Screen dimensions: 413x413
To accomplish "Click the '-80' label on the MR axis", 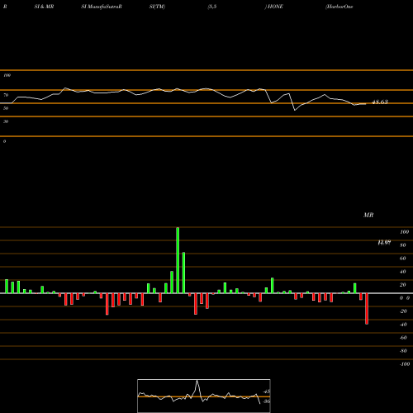I will [x=403, y=351].
